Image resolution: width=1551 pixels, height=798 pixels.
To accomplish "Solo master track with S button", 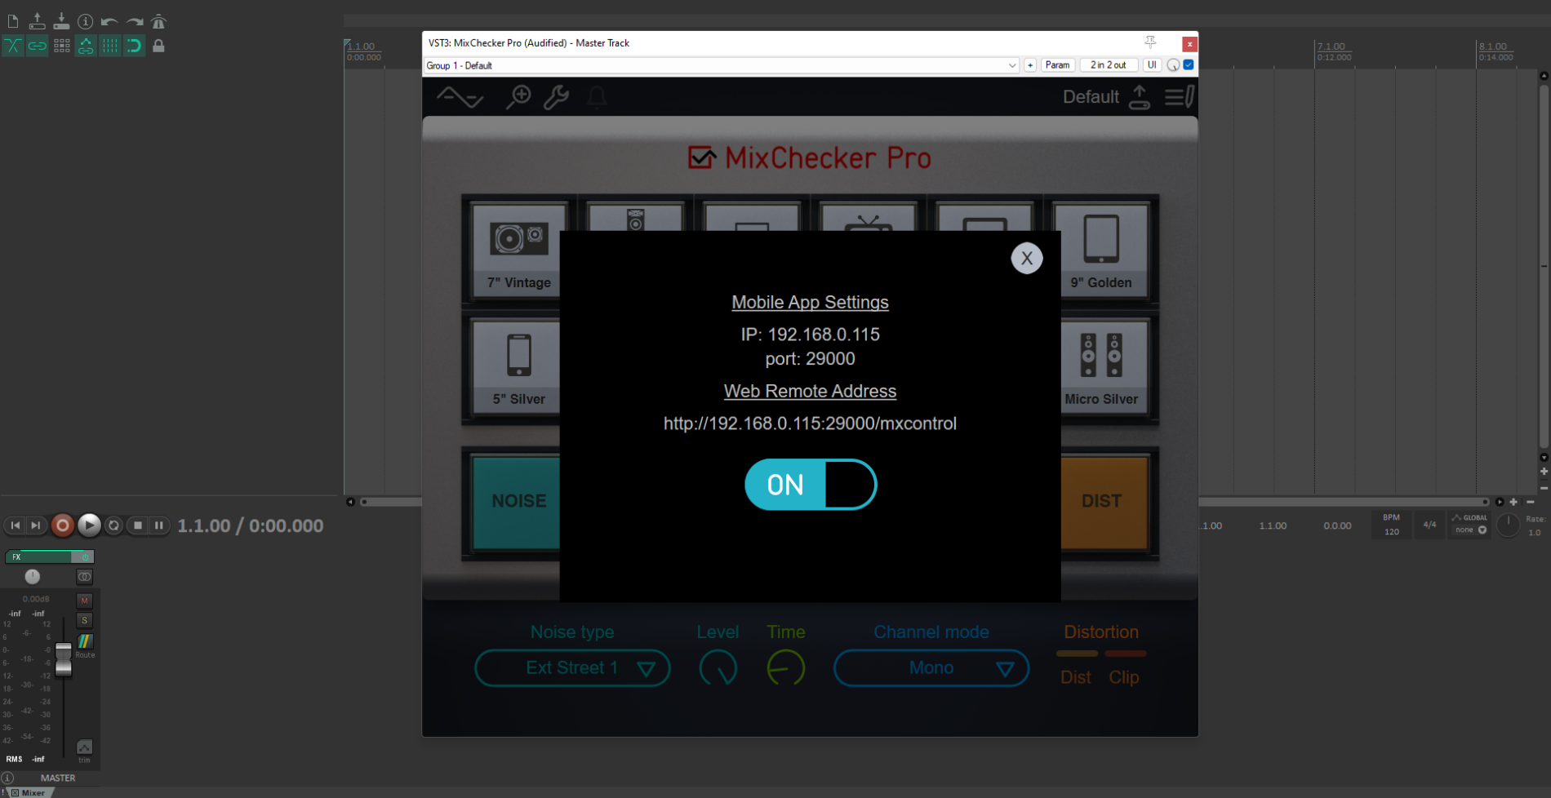I will [84, 620].
